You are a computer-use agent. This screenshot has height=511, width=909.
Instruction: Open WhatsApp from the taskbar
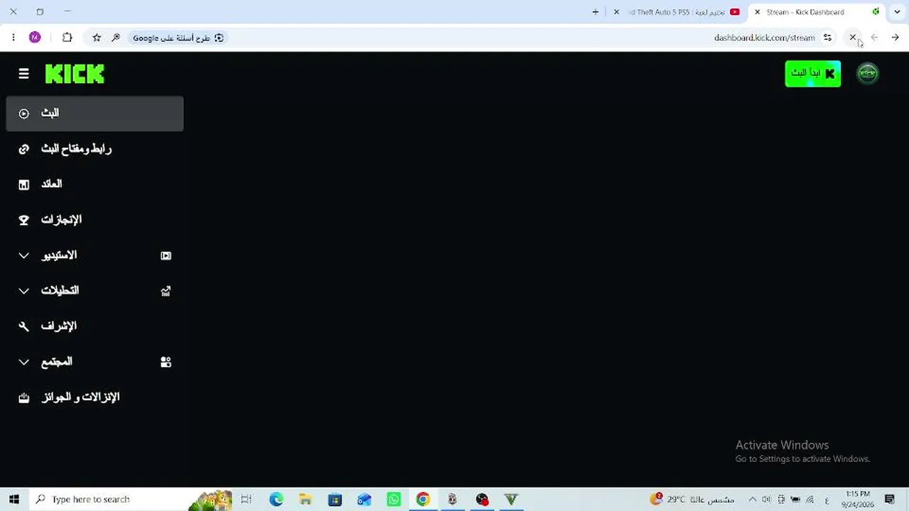click(x=393, y=499)
